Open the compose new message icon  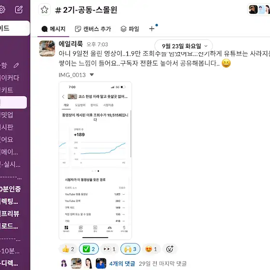19,10
